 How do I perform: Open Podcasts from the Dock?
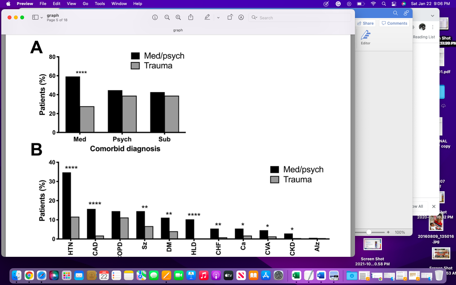click(x=216, y=275)
